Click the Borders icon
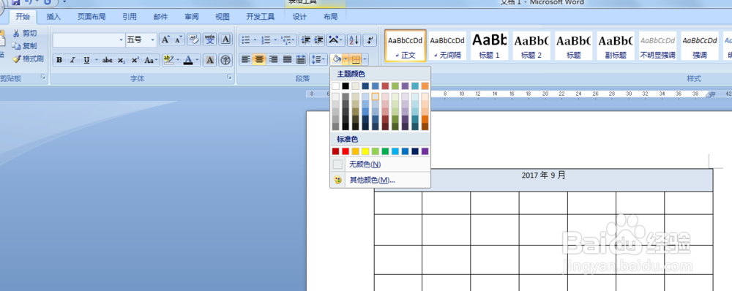Screen dimensions: 732x291 pos(356,59)
